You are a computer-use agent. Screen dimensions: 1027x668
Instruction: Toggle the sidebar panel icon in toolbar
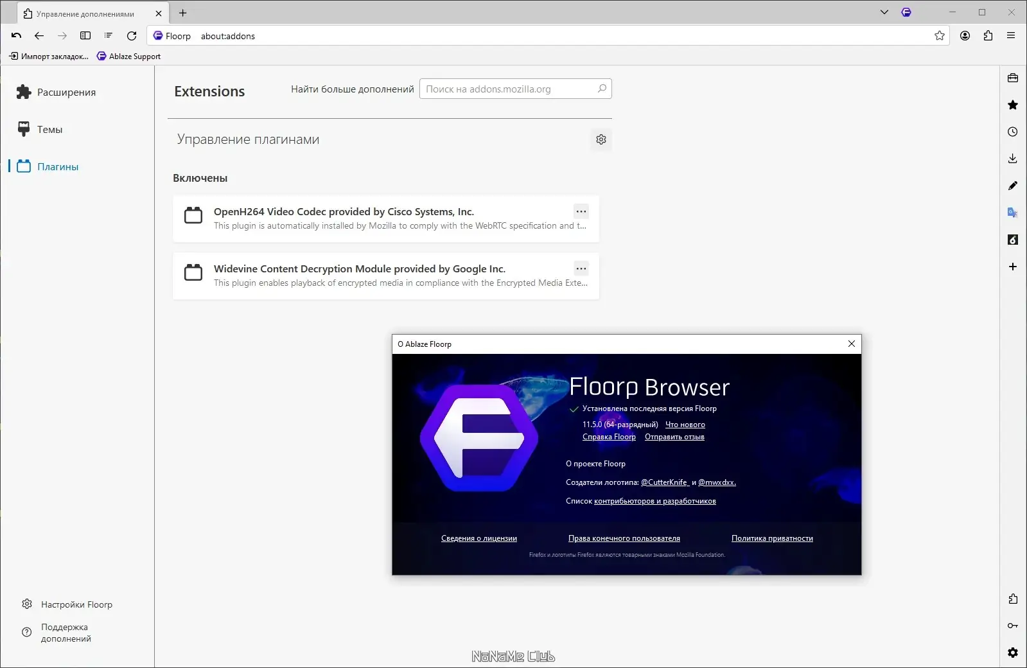click(85, 36)
